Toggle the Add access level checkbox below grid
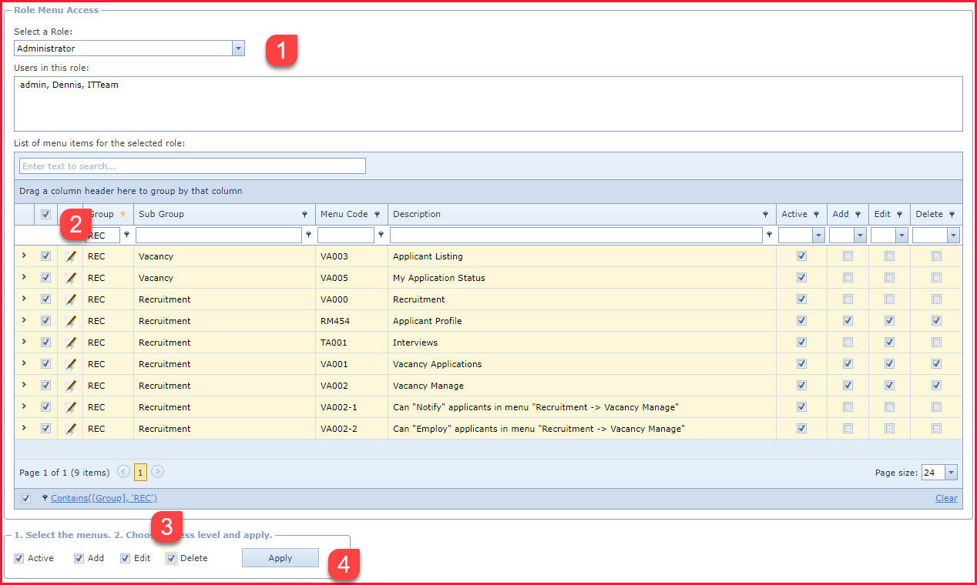This screenshot has height=585, width=977. pyautogui.click(x=79, y=558)
